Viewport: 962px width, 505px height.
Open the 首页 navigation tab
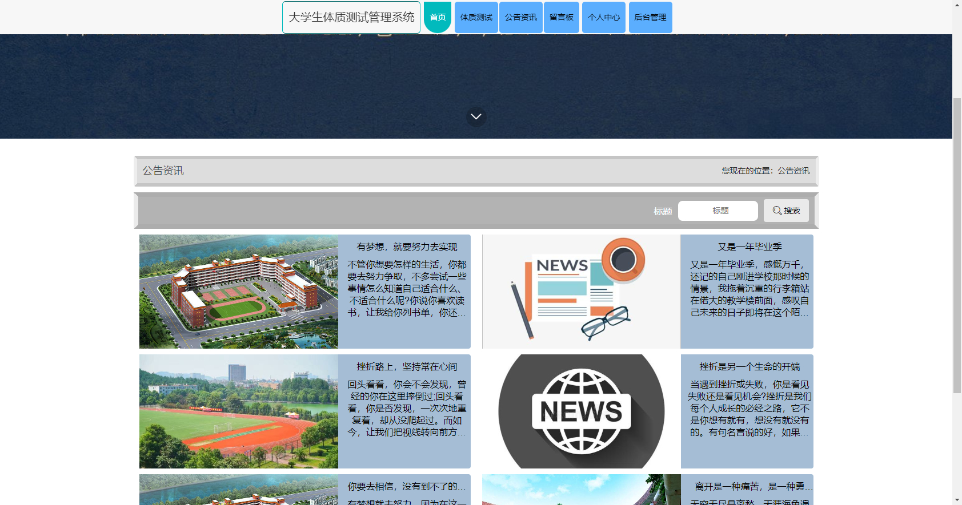pyautogui.click(x=438, y=17)
